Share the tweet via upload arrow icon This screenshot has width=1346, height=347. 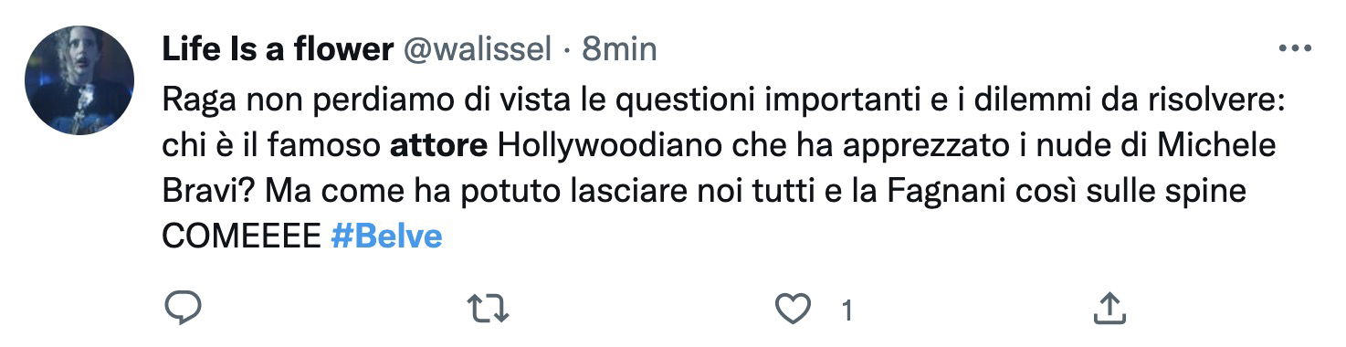click(1109, 310)
